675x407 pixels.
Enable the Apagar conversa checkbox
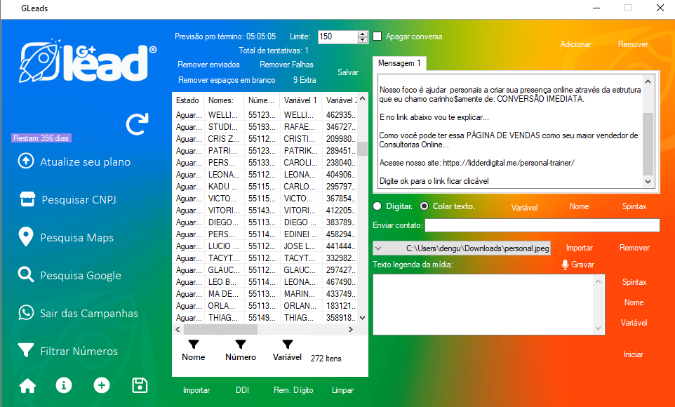[x=377, y=36]
